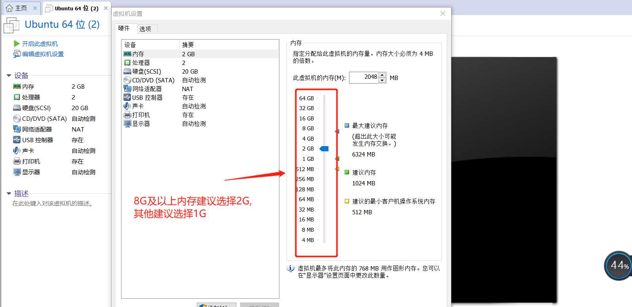
Task: Click the 4 MB mark on memory scale
Action: tap(308, 240)
